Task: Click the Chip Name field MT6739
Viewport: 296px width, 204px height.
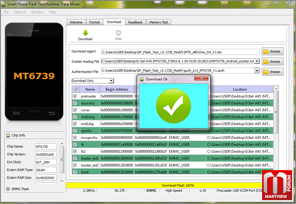Action: (46, 147)
